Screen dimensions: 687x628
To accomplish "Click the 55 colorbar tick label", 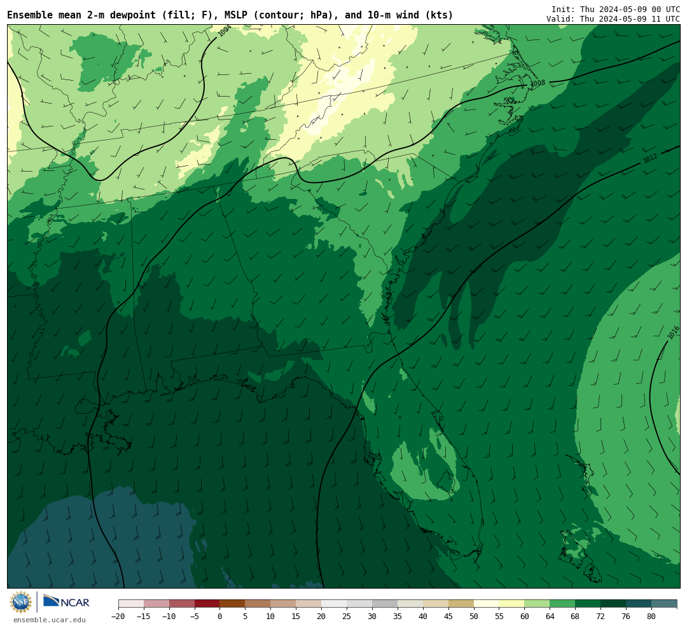I will [499, 617].
